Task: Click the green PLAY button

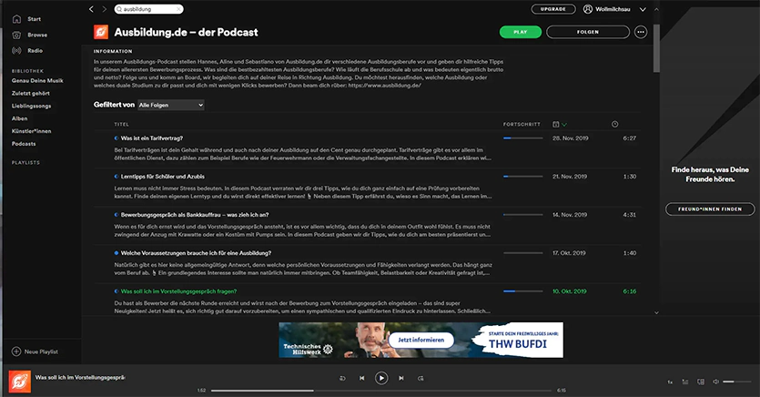Action: [x=520, y=32]
